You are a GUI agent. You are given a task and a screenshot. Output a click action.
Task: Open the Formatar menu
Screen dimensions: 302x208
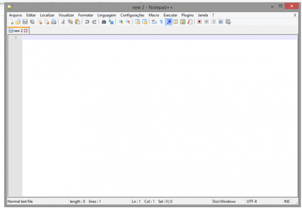[x=85, y=15]
